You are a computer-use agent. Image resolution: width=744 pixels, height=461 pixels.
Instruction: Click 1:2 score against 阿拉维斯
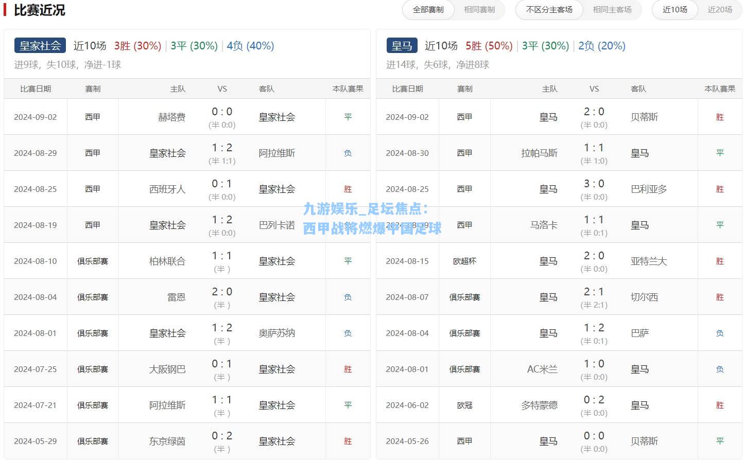222,148
